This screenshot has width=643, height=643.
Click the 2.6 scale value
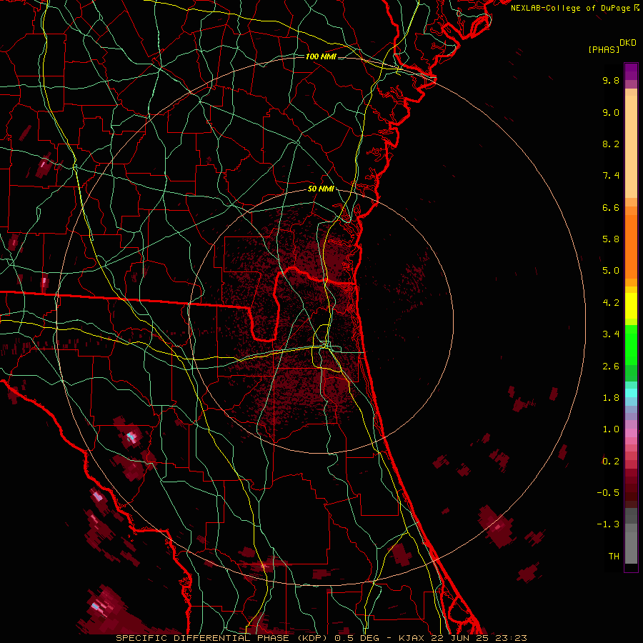coord(611,367)
